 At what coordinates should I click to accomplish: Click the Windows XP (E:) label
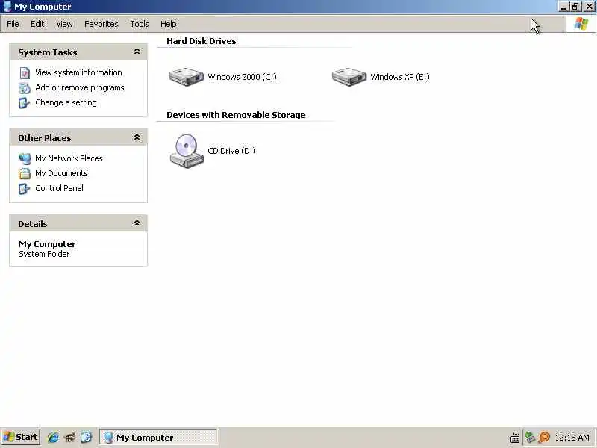[x=400, y=77]
